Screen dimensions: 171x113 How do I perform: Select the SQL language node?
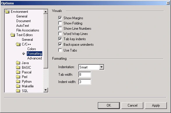[25, 91]
